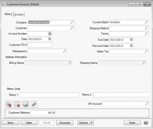Click the printer with red X icon
The height and width of the screenshot is (129, 153).
9,104
